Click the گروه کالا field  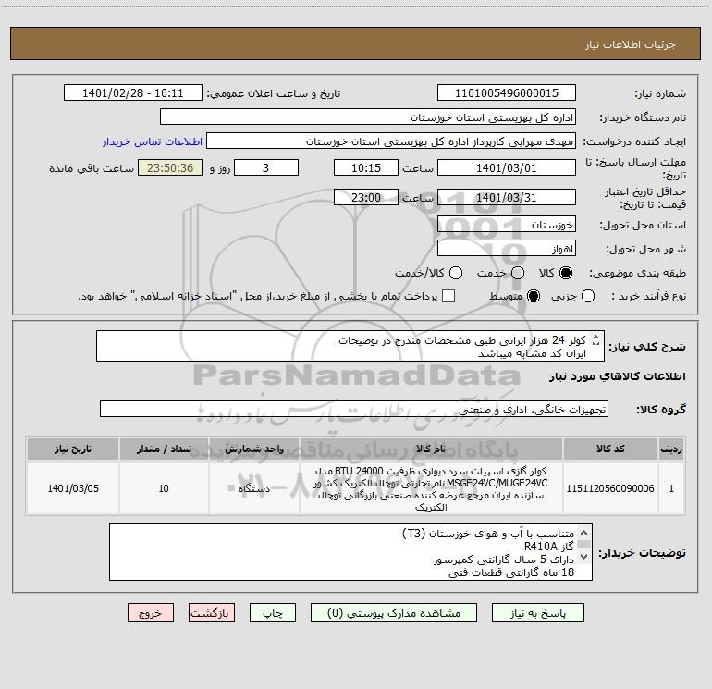354,409
